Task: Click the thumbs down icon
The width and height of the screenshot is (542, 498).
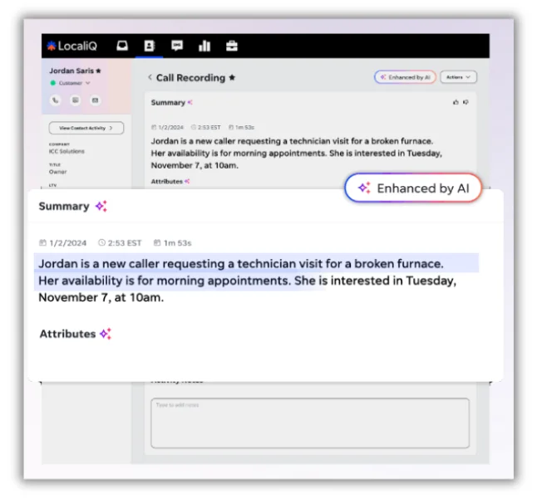Action: pos(466,102)
